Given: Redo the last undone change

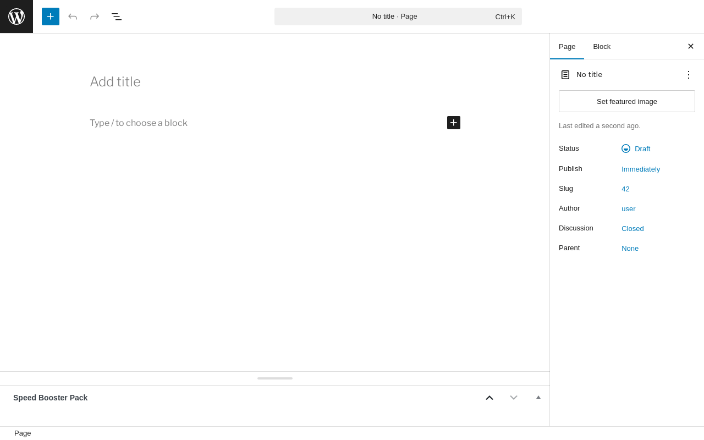Looking at the screenshot, I should 95,16.
